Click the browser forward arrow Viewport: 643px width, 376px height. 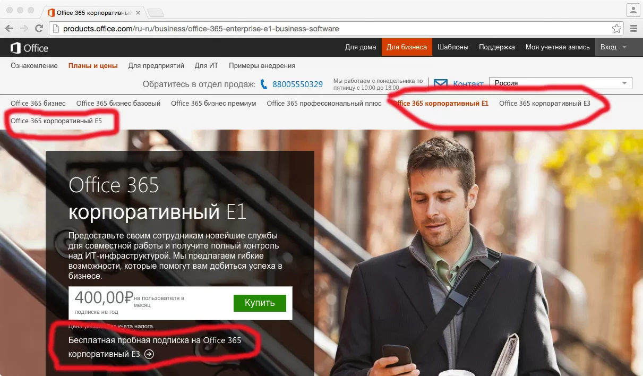[24, 29]
